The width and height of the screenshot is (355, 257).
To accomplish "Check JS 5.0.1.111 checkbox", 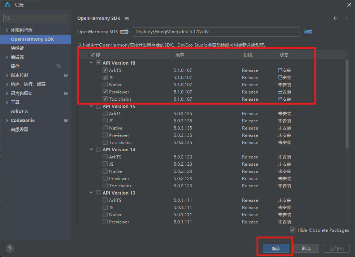I will point(105,207).
